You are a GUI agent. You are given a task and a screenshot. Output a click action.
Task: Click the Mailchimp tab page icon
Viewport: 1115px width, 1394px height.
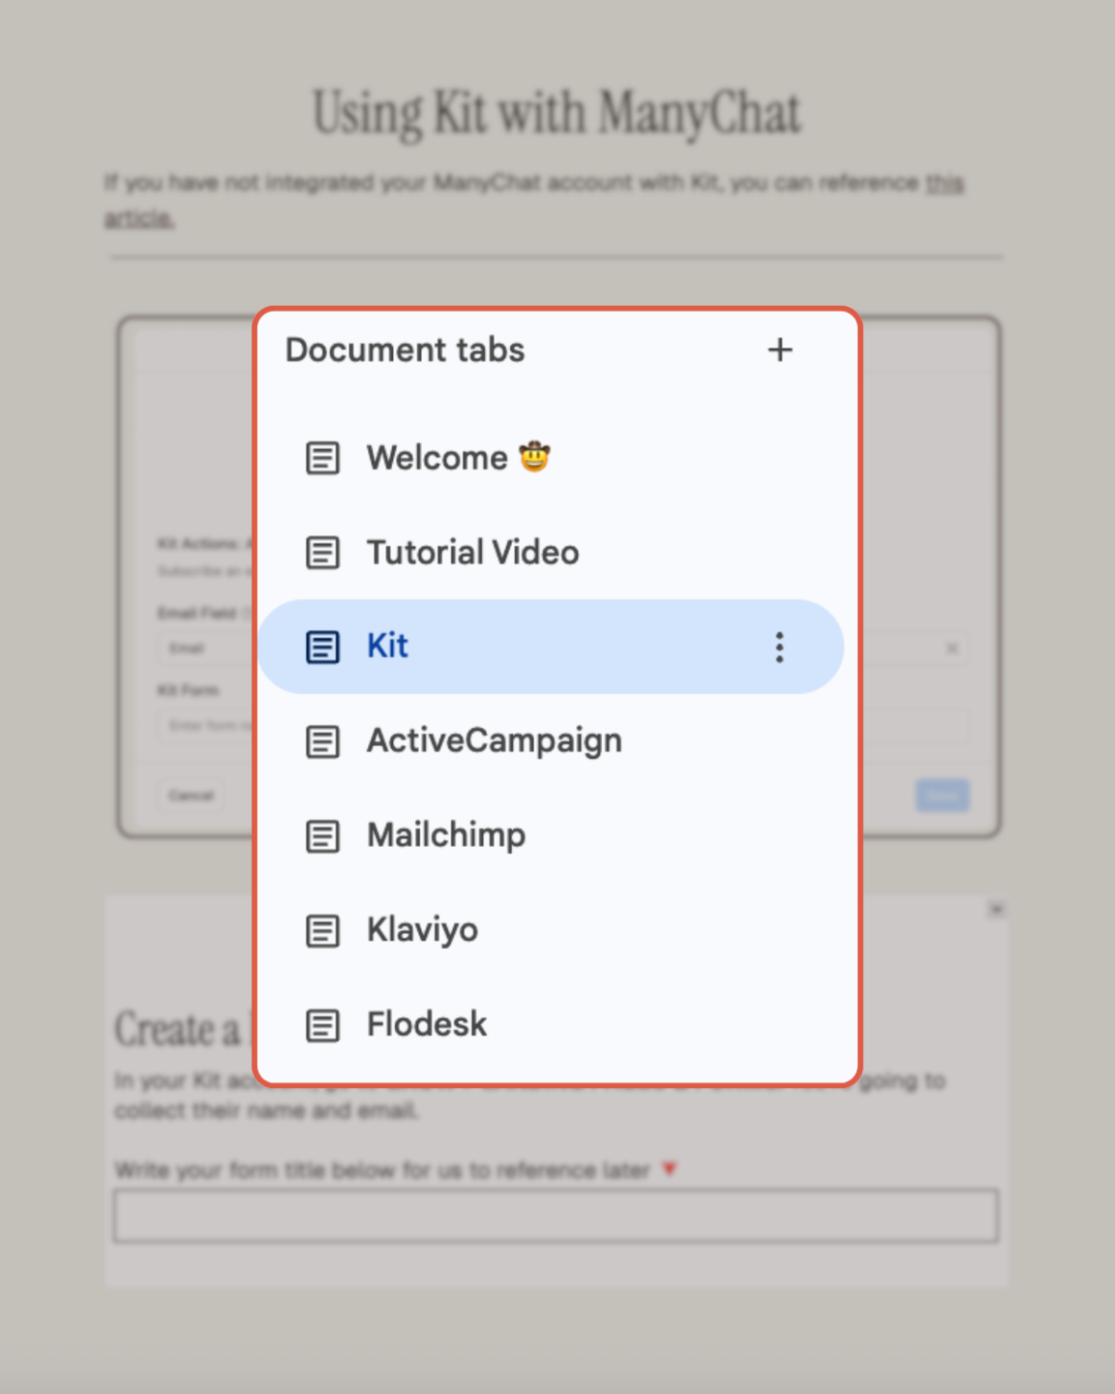pos(322,835)
